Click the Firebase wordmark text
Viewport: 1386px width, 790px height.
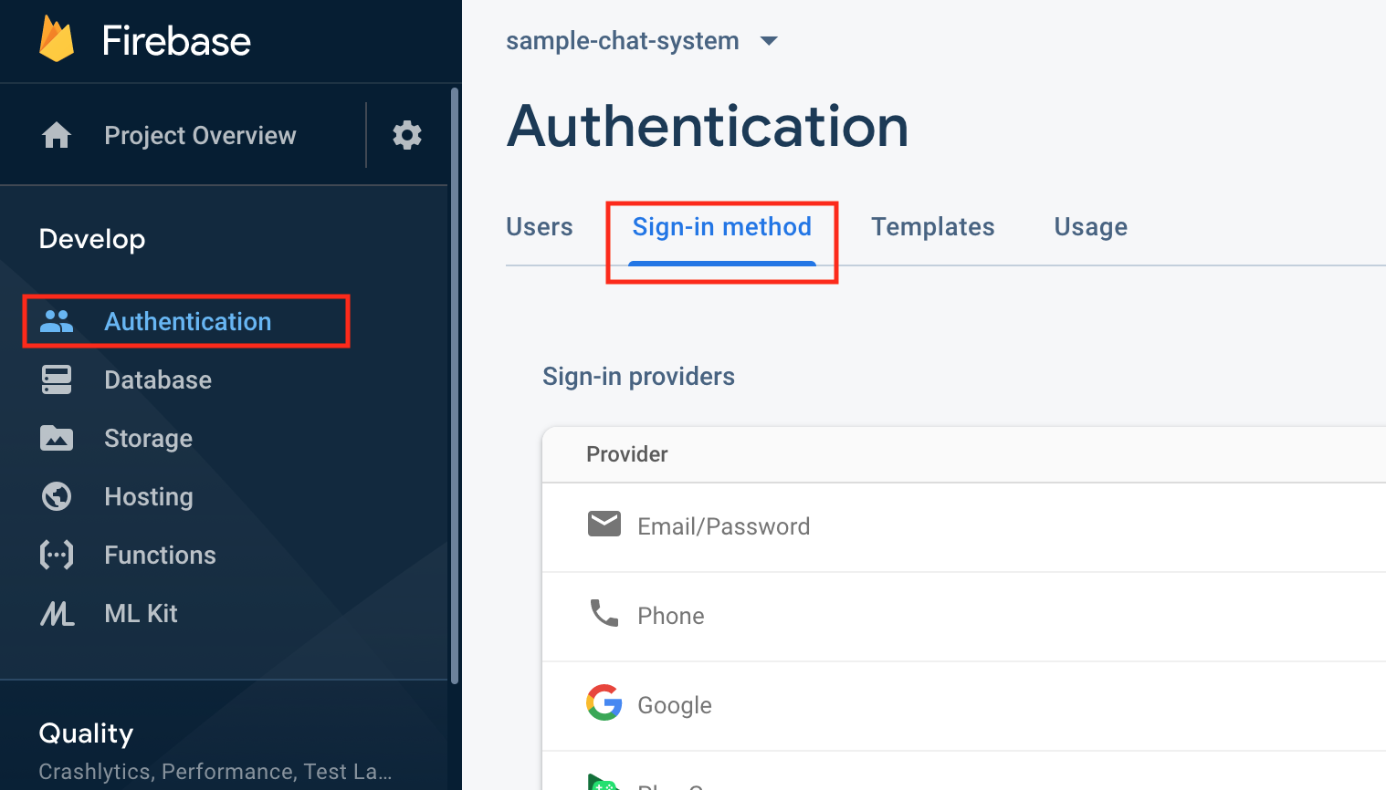tap(176, 41)
